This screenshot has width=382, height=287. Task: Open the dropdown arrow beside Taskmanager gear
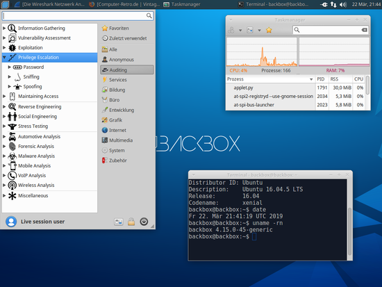click(x=240, y=31)
